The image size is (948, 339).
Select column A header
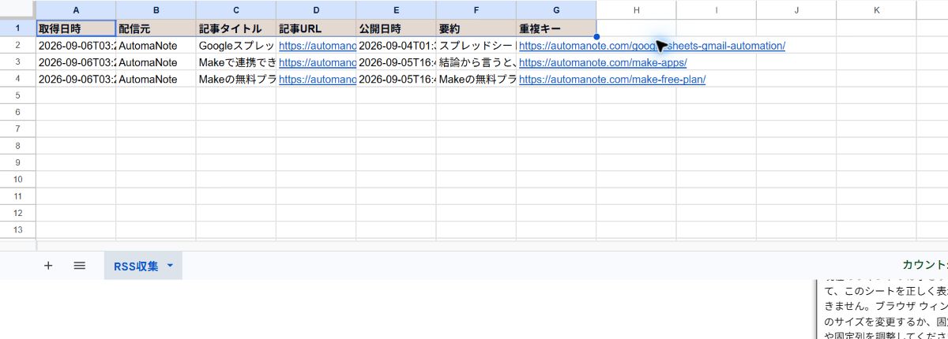[x=76, y=9]
